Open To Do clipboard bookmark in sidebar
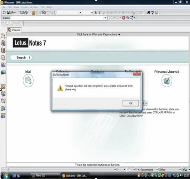The width and height of the screenshot is (190, 179). tap(3, 58)
